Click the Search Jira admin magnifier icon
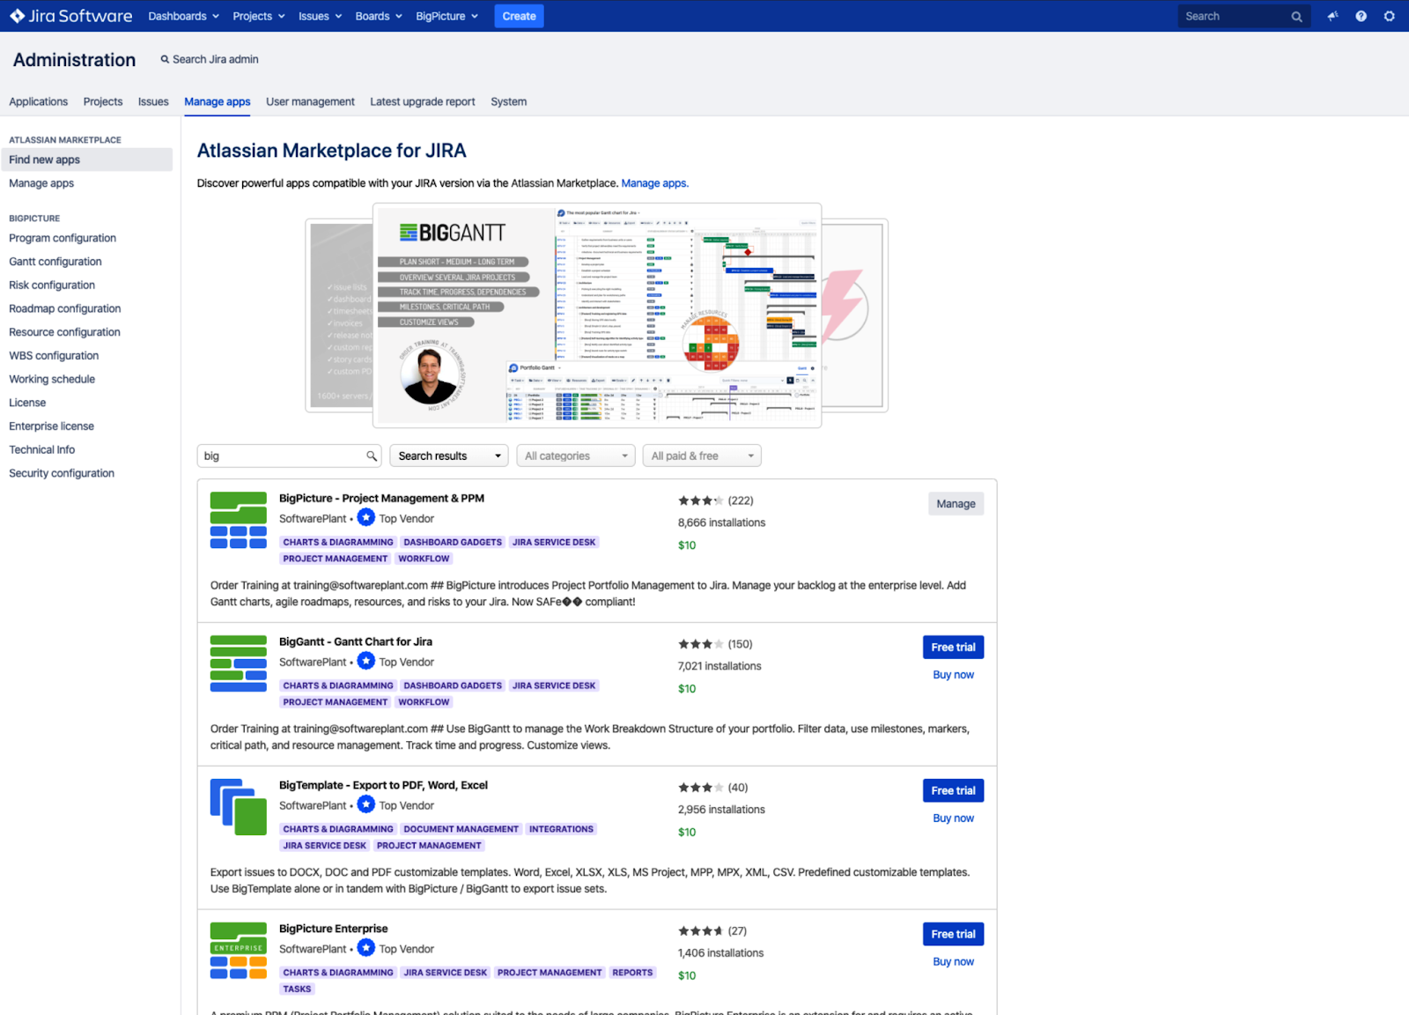The height and width of the screenshot is (1015, 1409). (165, 59)
